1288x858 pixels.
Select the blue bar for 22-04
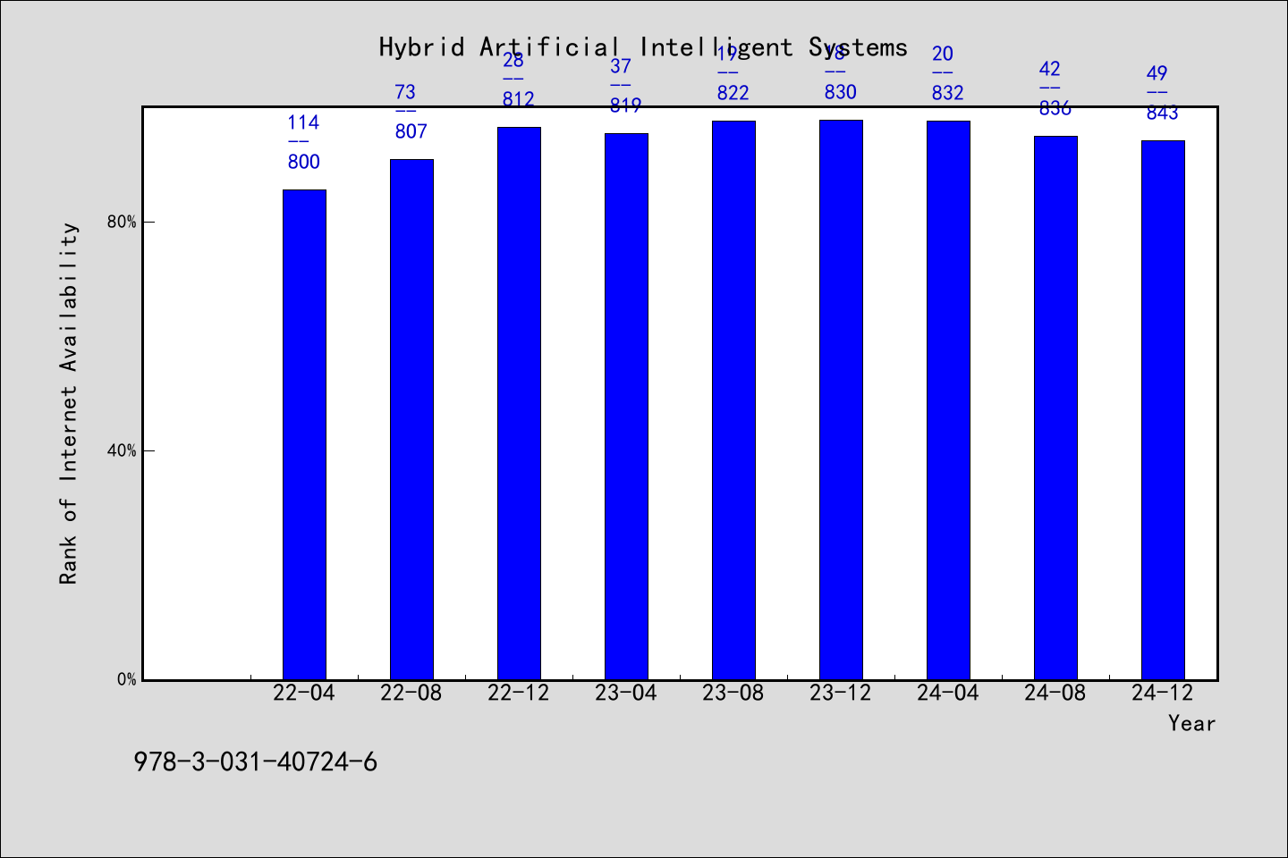coord(304,434)
